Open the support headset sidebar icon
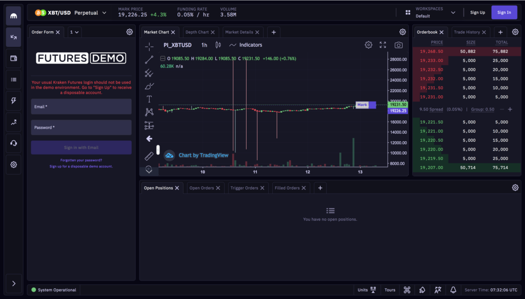525x299 pixels. click(x=13, y=143)
